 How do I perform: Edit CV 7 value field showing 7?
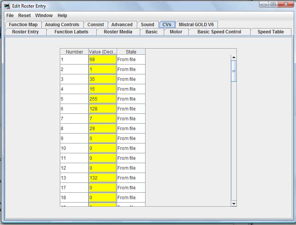(x=102, y=119)
